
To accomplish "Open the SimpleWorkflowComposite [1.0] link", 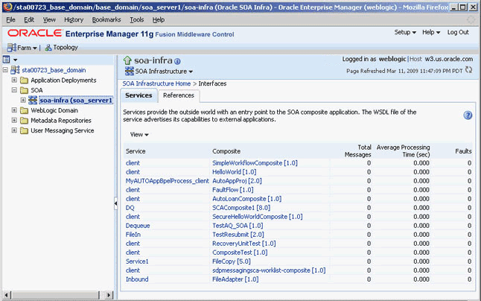I will (255, 163).
